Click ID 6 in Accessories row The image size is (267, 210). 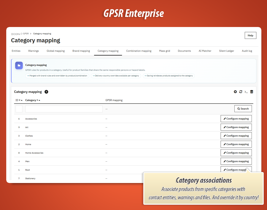coord(19,119)
